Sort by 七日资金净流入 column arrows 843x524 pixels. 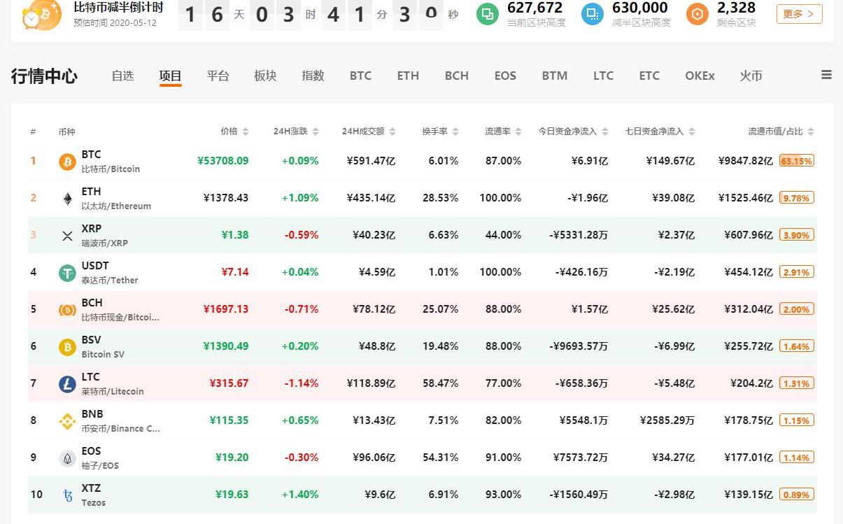click(692, 132)
